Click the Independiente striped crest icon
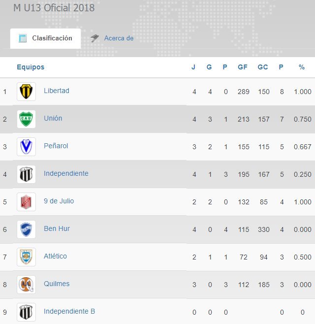315x324 pixels. [26, 174]
